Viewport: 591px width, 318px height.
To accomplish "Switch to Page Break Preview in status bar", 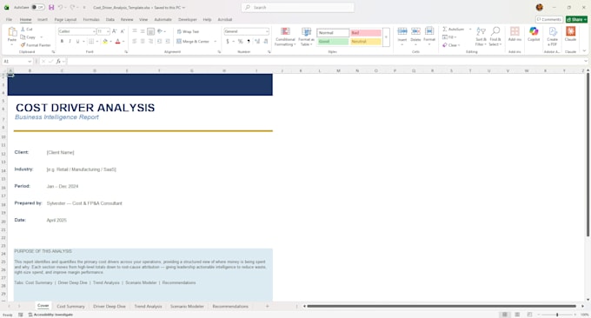I will click(529, 315).
